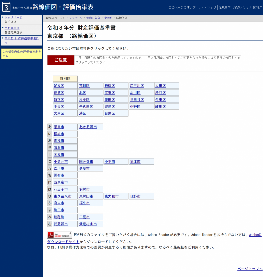Click the 町田市 link
Viewport: 263px width, 277px height.
59,210
